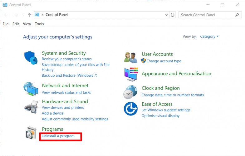Click the Network and Internet globe icon
The image size is (245, 156).
[x=31, y=89]
